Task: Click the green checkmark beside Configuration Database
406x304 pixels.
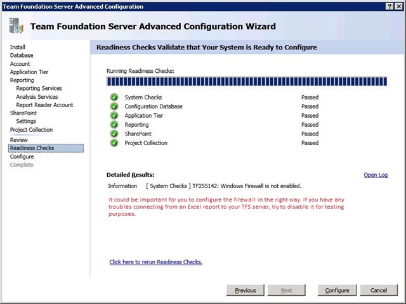Action: tap(114, 106)
